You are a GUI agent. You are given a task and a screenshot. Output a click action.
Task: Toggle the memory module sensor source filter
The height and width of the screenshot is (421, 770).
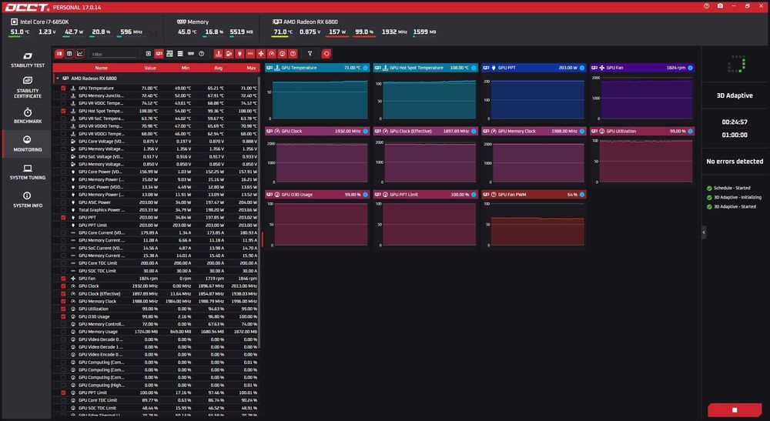[190, 53]
